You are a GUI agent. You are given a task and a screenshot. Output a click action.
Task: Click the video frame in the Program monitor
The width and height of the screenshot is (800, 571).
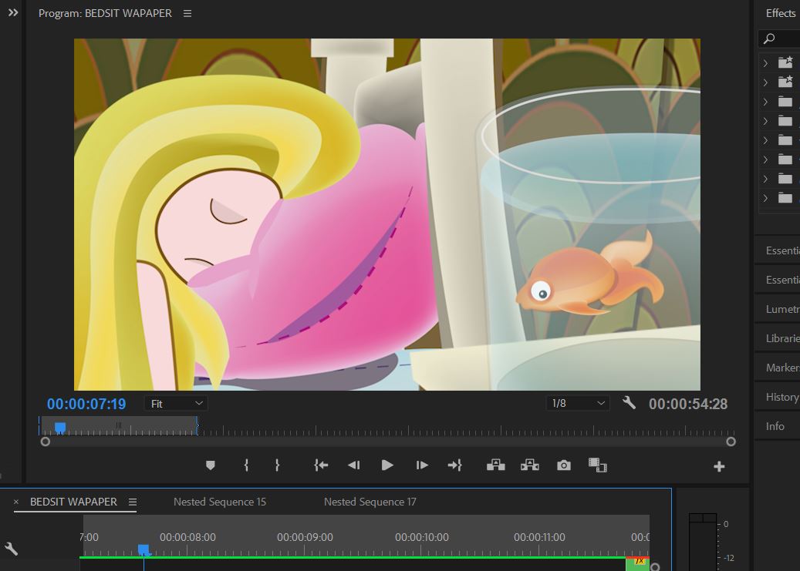387,215
